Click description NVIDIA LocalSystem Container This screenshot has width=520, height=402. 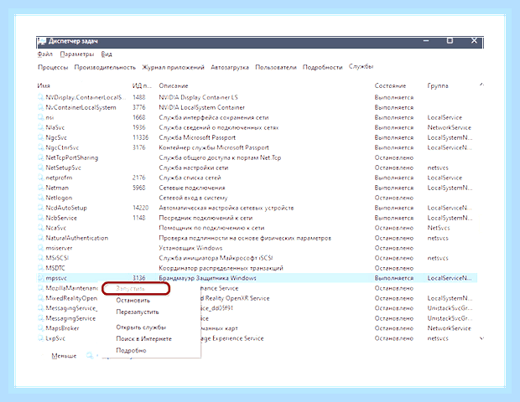coord(201,107)
